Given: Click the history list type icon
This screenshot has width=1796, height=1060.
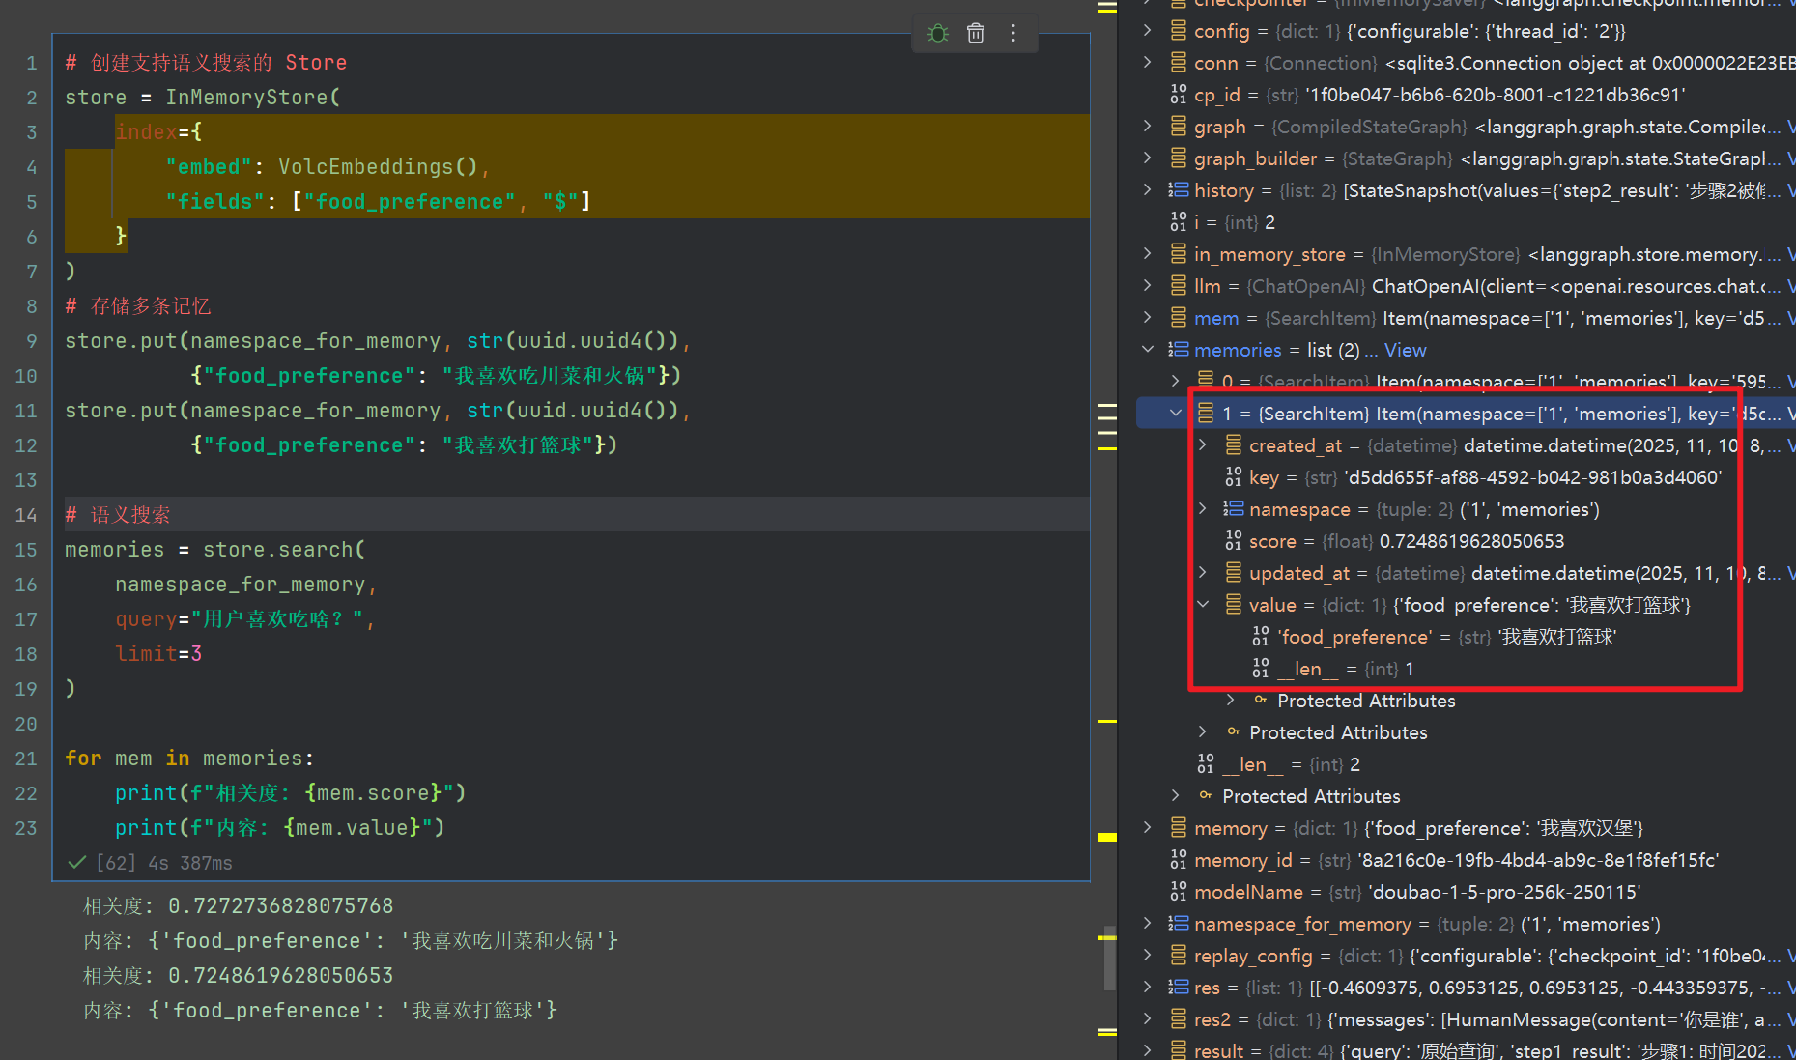Looking at the screenshot, I should click(x=1179, y=190).
